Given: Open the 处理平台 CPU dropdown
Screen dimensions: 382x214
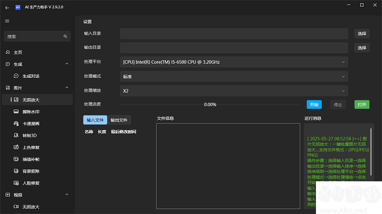Looking at the screenshot, I should [x=234, y=62].
